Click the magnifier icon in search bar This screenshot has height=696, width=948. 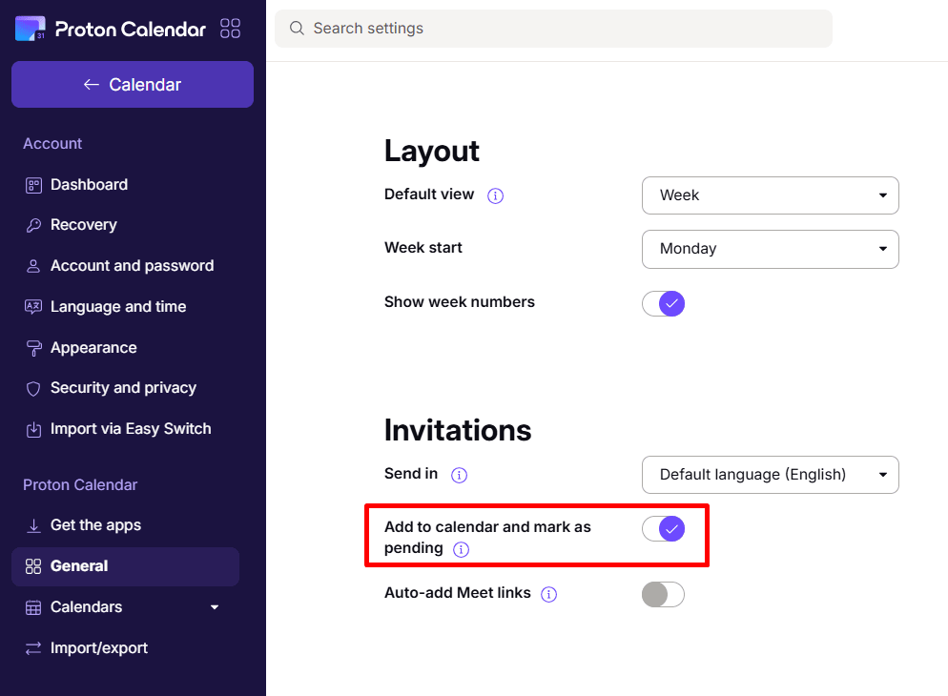coord(297,29)
